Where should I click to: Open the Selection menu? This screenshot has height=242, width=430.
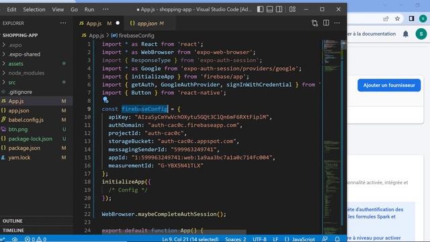pos(34,9)
